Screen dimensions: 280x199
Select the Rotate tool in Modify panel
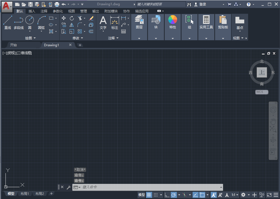point(72,18)
